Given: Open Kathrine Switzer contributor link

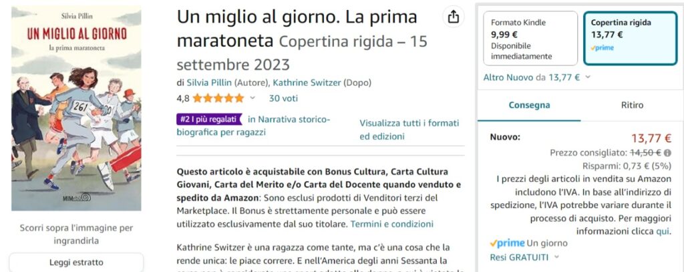Looking at the screenshot, I should coord(307,82).
